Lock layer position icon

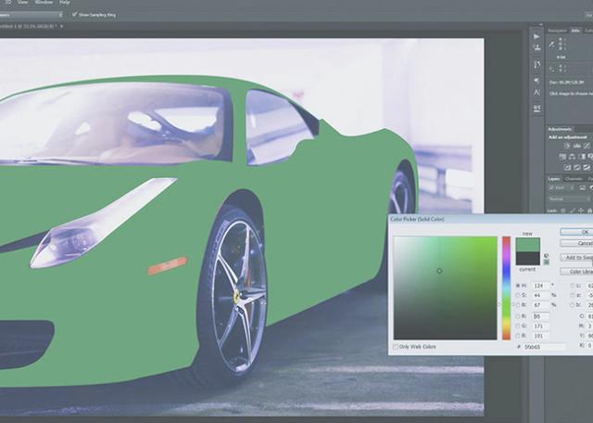click(x=581, y=211)
